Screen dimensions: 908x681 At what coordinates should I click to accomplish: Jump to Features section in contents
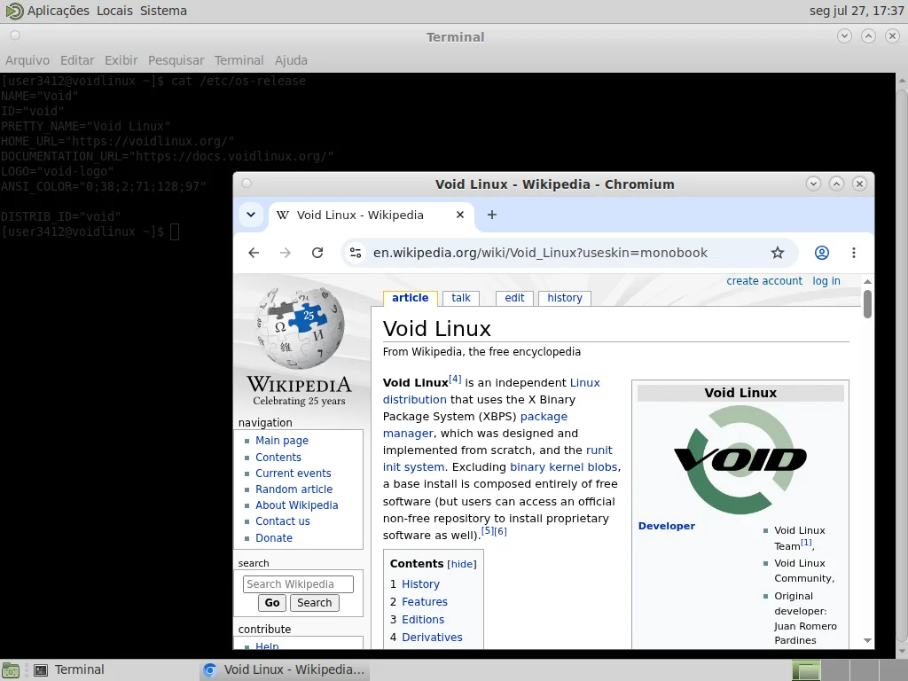425,602
